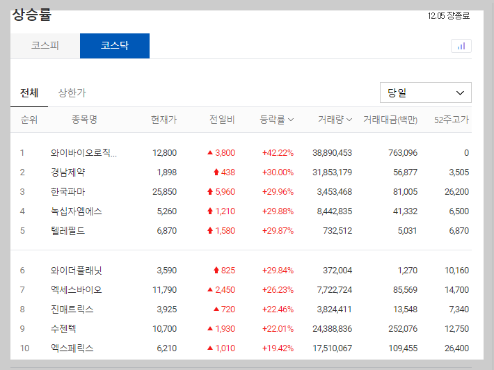Click the 전일비 column header
Image resolution: width=494 pixels, height=370 pixels.
(x=222, y=120)
